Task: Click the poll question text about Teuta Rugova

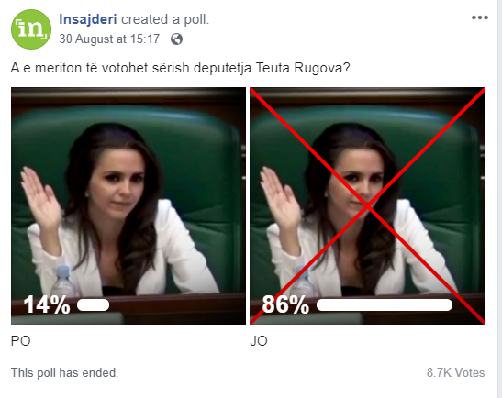Action: coord(180,68)
